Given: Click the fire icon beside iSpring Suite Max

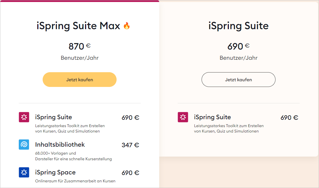Looking at the screenshot, I should tap(127, 26).
